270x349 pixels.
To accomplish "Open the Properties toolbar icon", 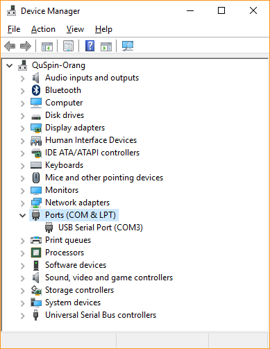I will pos(69,46).
